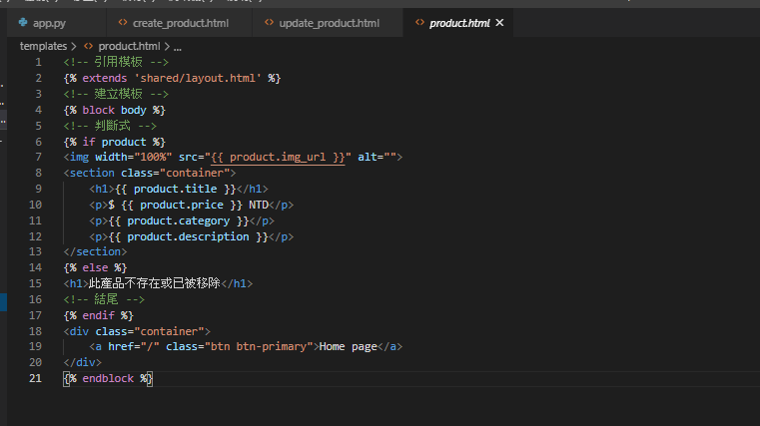This screenshot has width=760, height=426.
Task: Click the HTML icon on the active product.html tab
Action: 420,23
